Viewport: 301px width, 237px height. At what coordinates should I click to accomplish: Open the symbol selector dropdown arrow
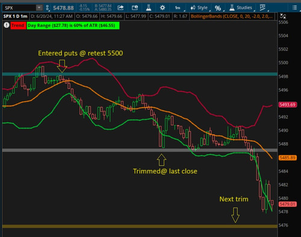coord(39,8)
